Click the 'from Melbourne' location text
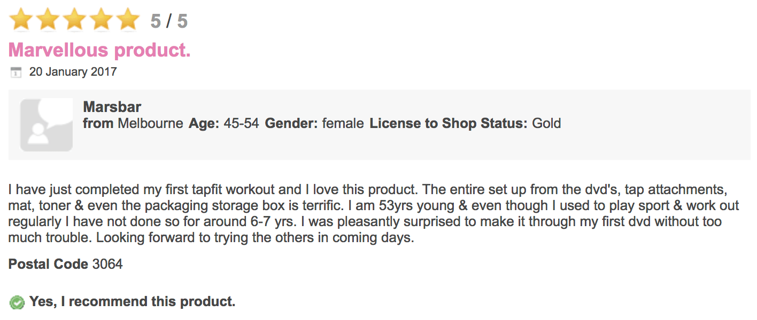This screenshot has width=757, height=320. (133, 124)
